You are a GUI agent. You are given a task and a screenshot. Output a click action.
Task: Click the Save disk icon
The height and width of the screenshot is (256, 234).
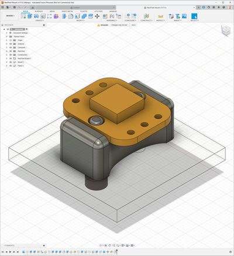15,7
